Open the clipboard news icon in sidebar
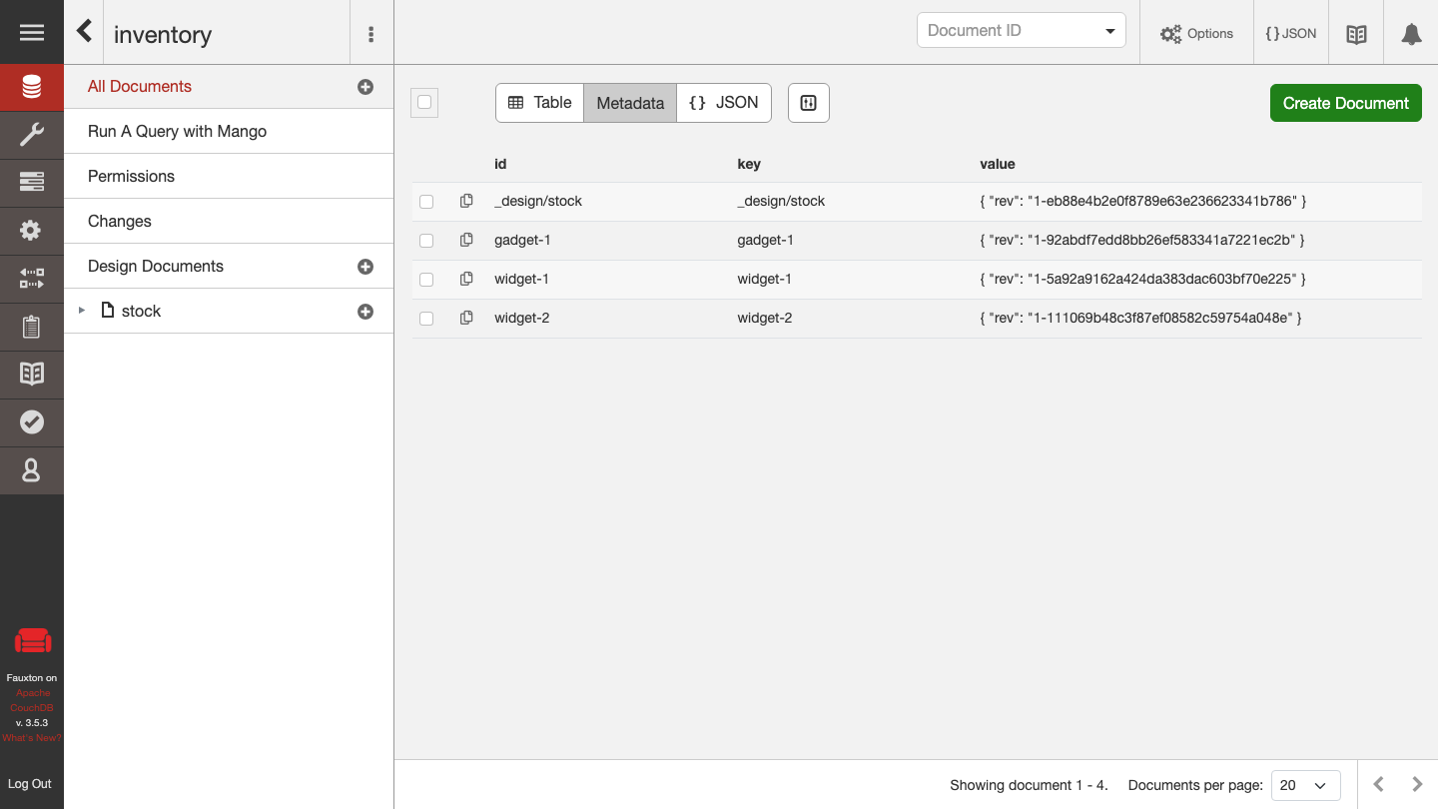Viewport: 1438px width, 809px height. pos(32,327)
